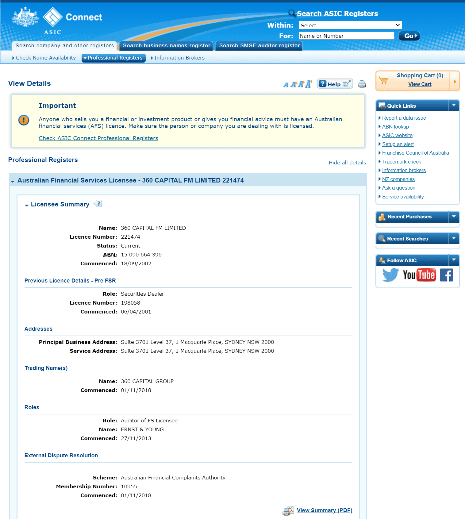Click the shopping cart icon

pos(383,80)
